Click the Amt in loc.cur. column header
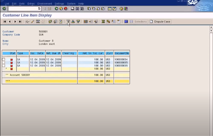 click(91, 53)
